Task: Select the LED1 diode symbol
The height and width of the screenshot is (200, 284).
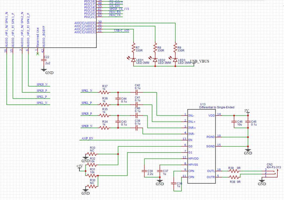Action: pos(134,60)
